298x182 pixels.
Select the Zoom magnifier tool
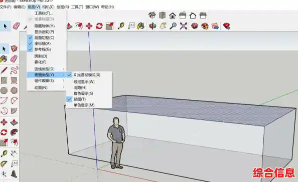pyautogui.click(x=173, y=26)
